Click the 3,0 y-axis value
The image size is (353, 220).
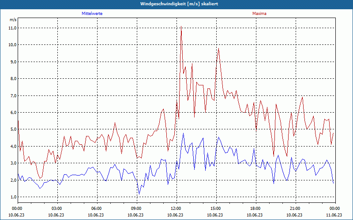point(13,163)
